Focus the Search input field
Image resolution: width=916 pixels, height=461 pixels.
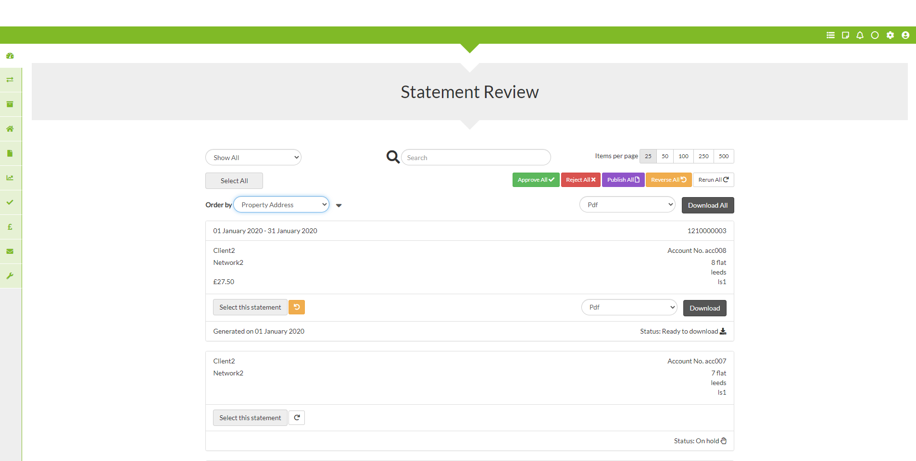[x=476, y=157]
